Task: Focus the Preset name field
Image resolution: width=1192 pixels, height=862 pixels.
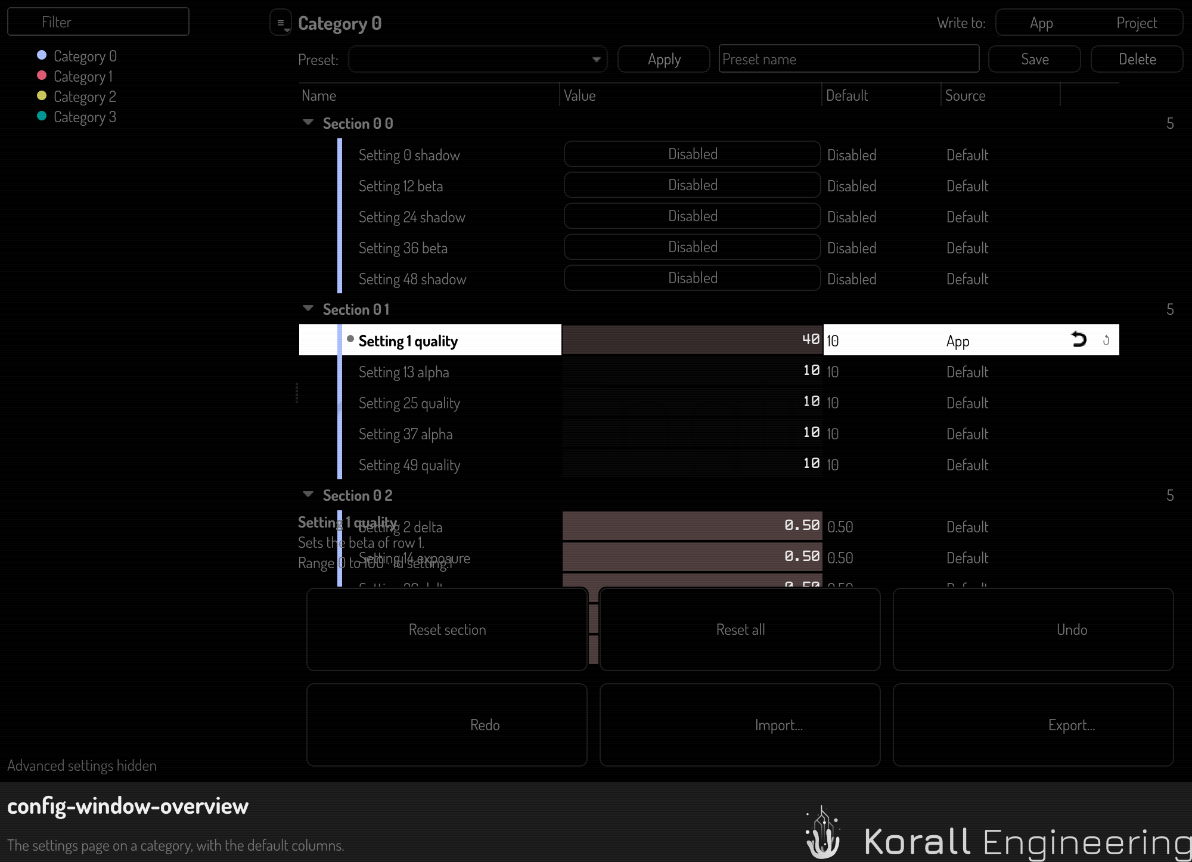Action: (849, 59)
